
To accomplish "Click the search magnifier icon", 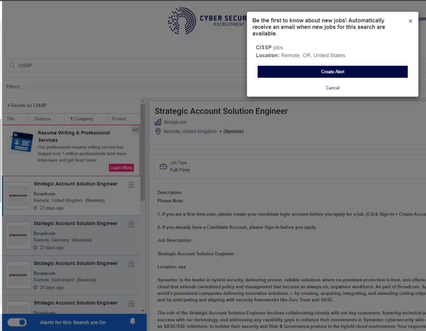I will 12,65.
